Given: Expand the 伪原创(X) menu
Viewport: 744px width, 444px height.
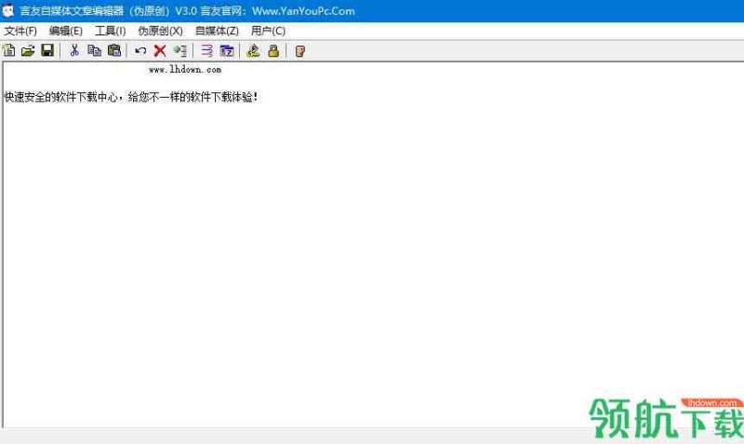Looking at the screenshot, I should coord(160,31).
